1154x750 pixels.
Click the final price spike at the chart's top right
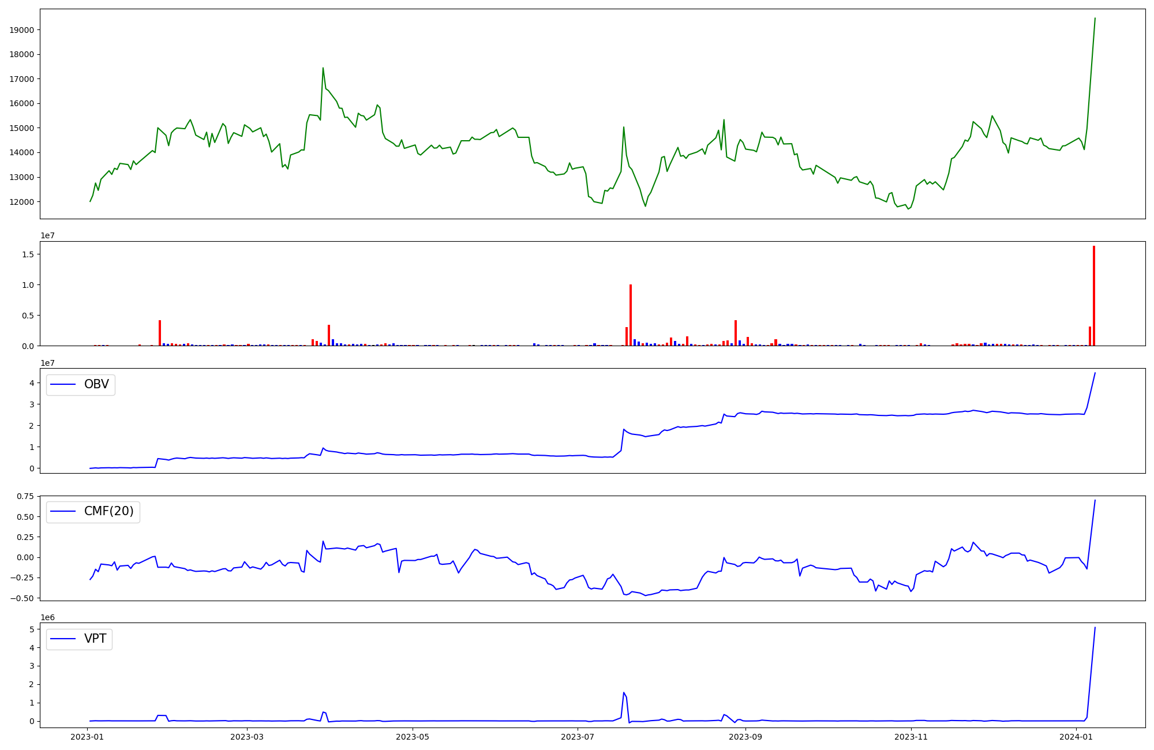[x=1095, y=18]
